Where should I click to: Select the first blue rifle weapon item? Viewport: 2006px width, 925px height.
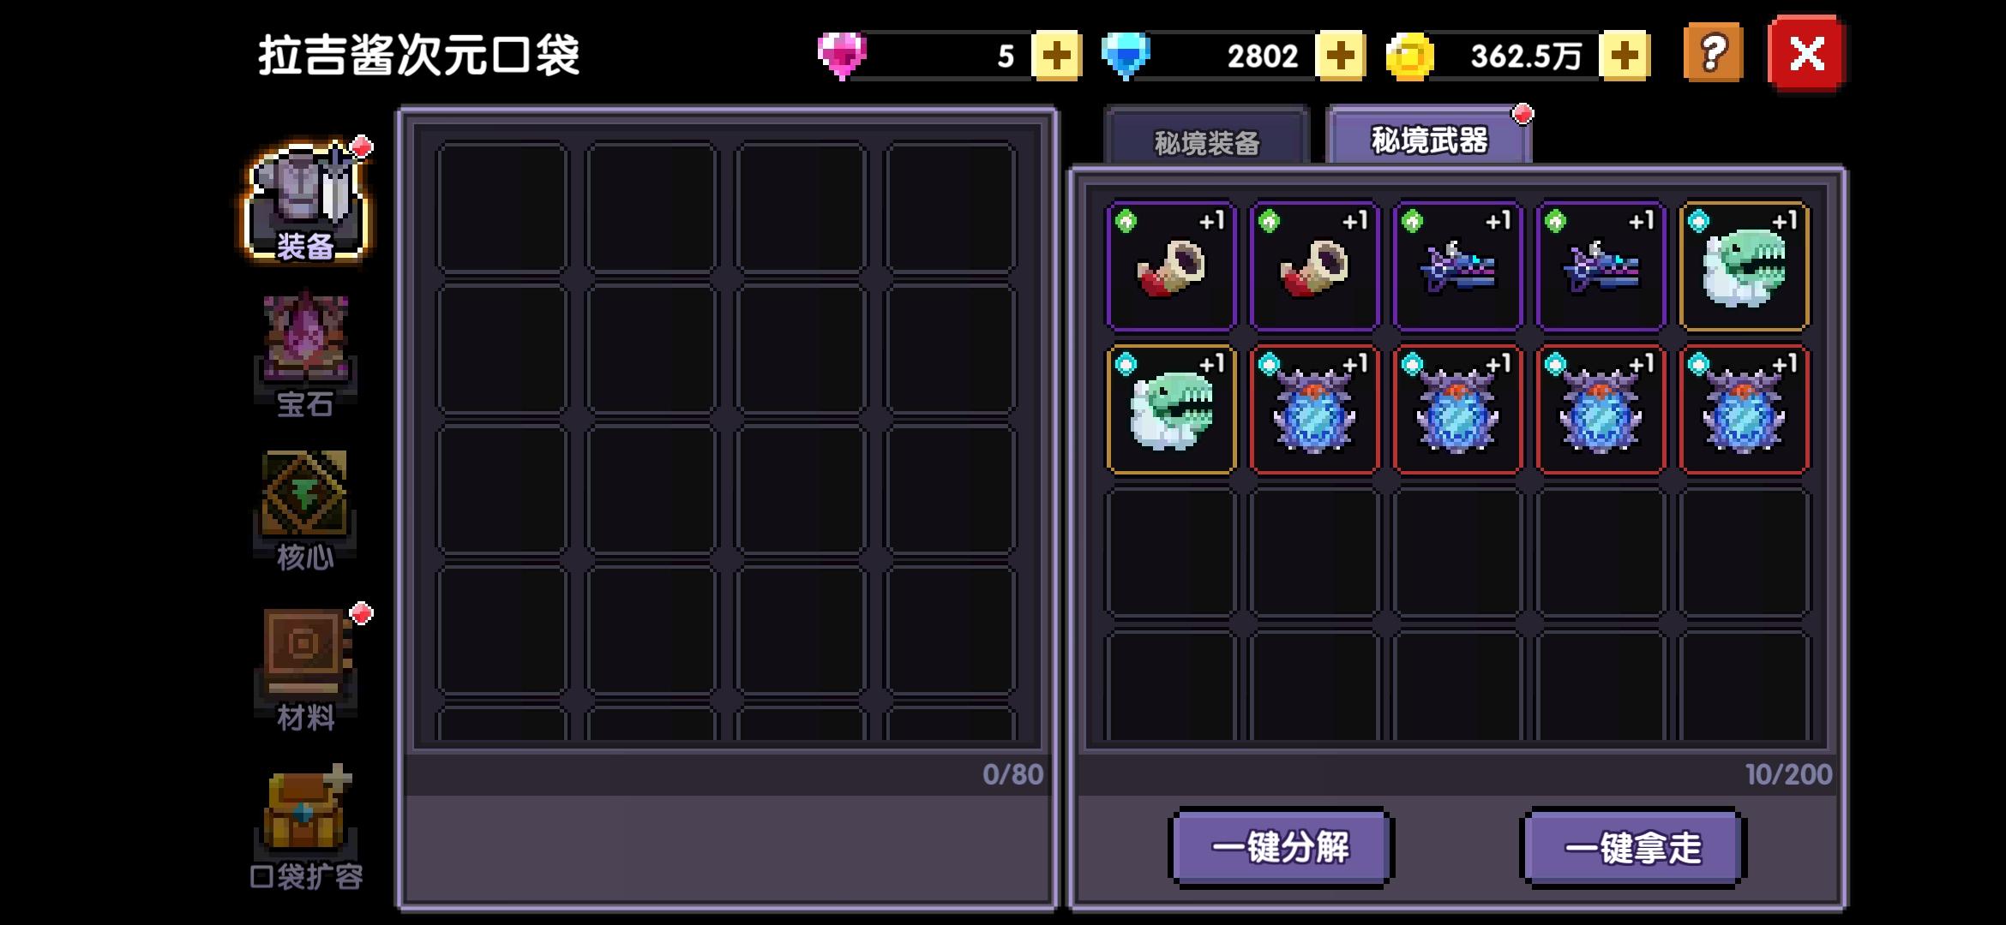pyautogui.click(x=1457, y=266)
